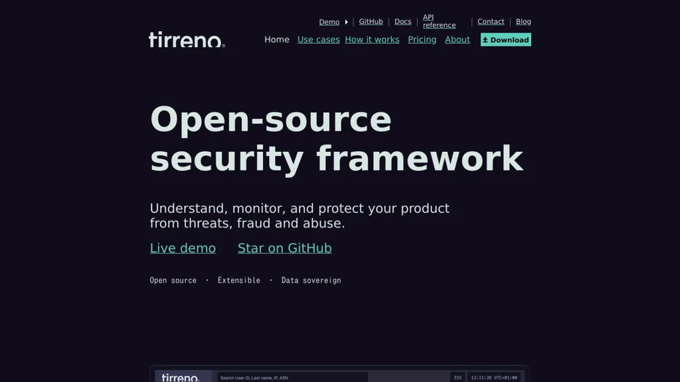The image size is (680, 382).
Task: Click the 333 counter in dashboard preview
Action: pos(457,377)
